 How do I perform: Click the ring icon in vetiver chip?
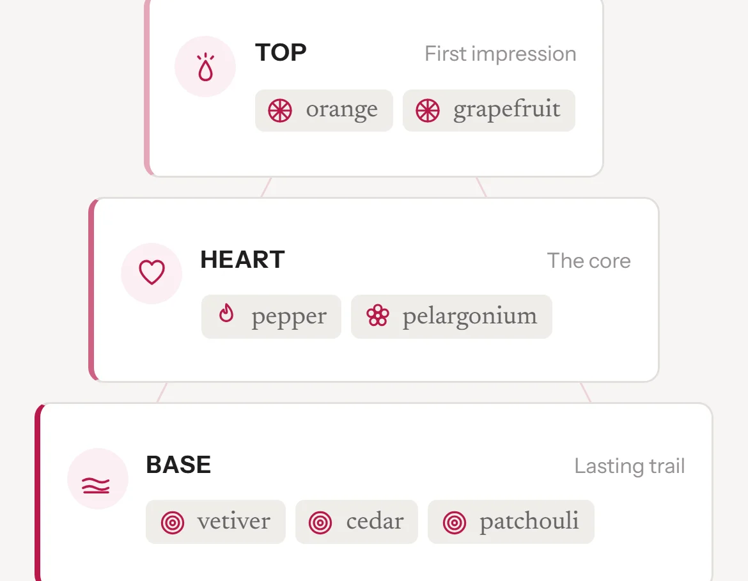tap(173, 523)
